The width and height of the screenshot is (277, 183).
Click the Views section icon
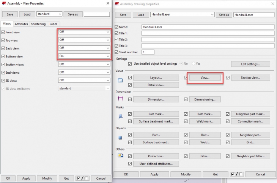coord(120,81)
